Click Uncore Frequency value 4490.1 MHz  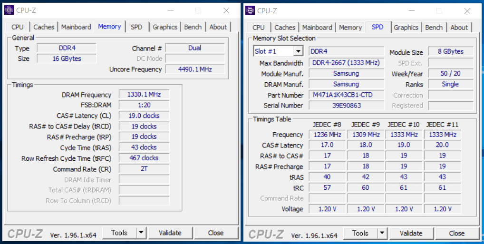click(195, 69)
